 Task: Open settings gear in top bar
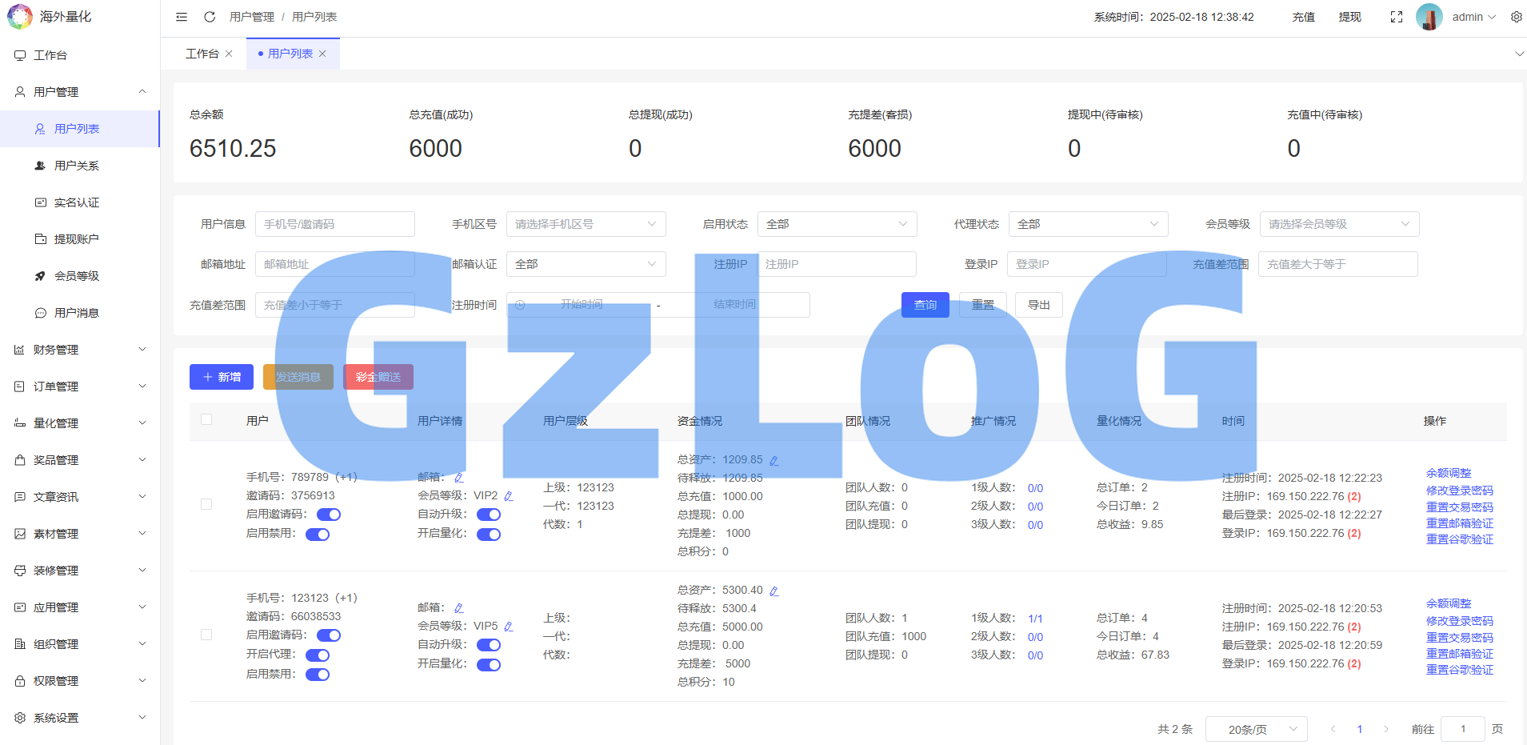[1516, 17]
